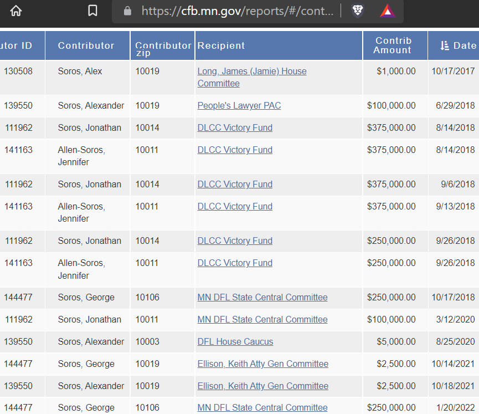Image resolution: width=479 pixels, height=414 pixels.
Task: Open DLCC Victory Fund link dated 8/14/2018 for Soros, Jonathan
Action: (235, 127)
